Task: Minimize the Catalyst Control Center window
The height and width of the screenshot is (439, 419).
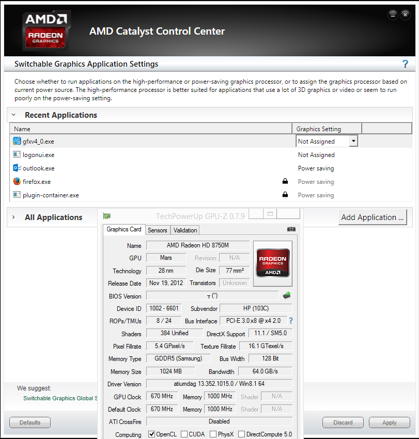Action: (393, 14)
